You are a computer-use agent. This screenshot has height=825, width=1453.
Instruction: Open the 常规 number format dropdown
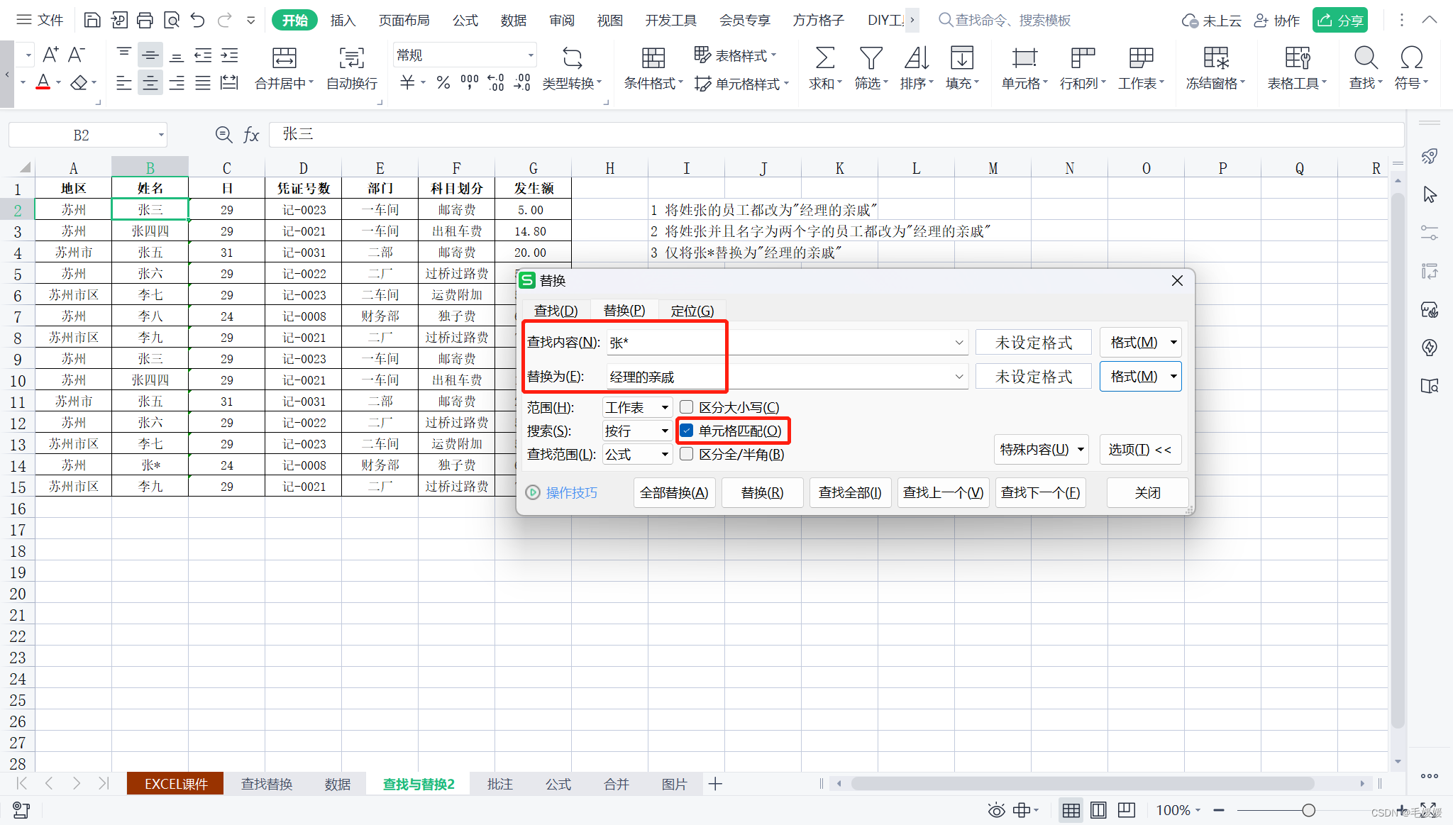530,55
